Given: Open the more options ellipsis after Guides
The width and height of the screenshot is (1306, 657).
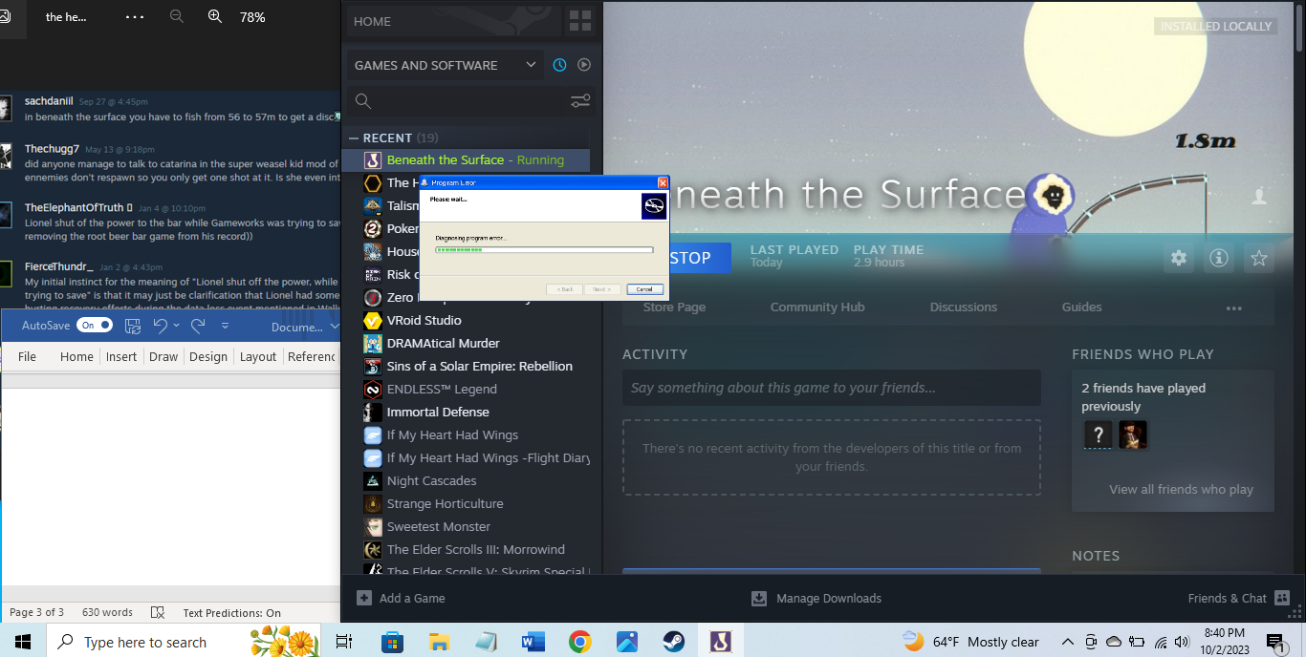Looking at the screenshot, I should click(1233, 307).
